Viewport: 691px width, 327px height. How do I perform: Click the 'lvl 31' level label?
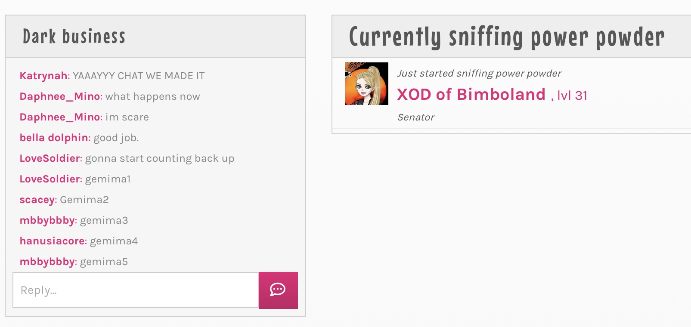[x=572, y=96]
